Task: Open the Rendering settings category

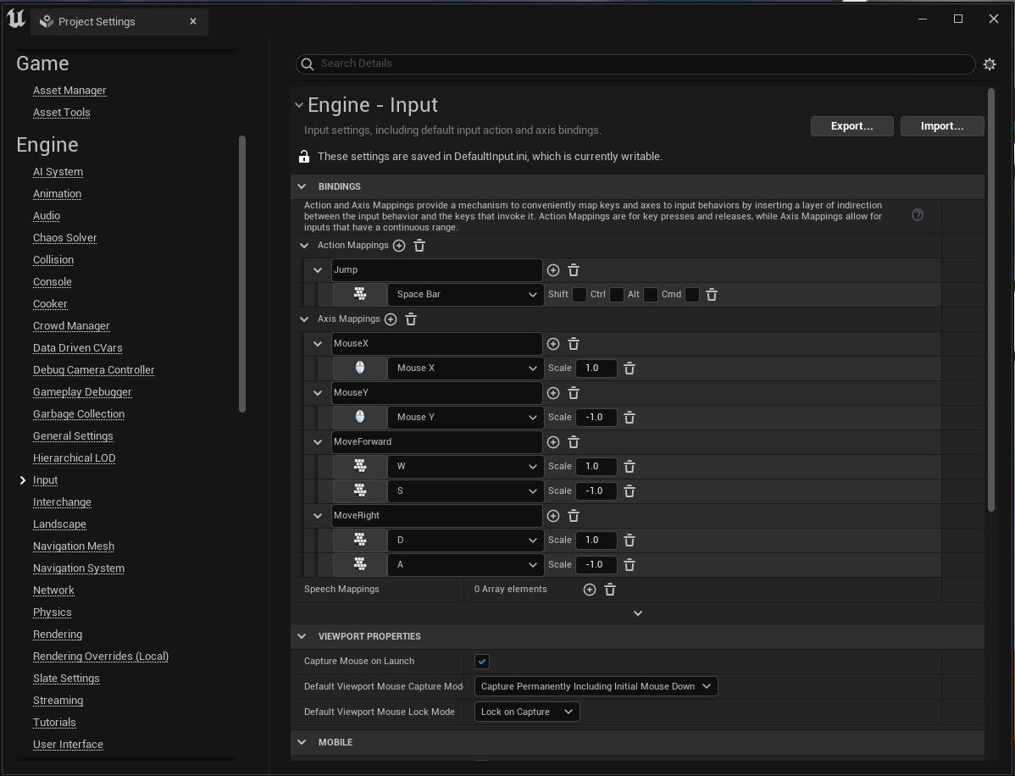Action: click(58, 635)
